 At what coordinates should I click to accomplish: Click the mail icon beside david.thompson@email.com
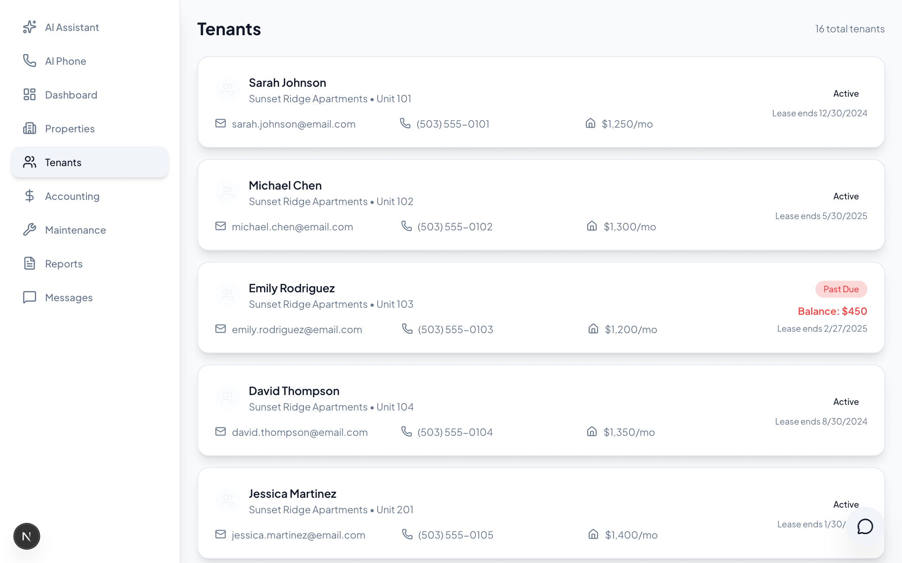221,432
